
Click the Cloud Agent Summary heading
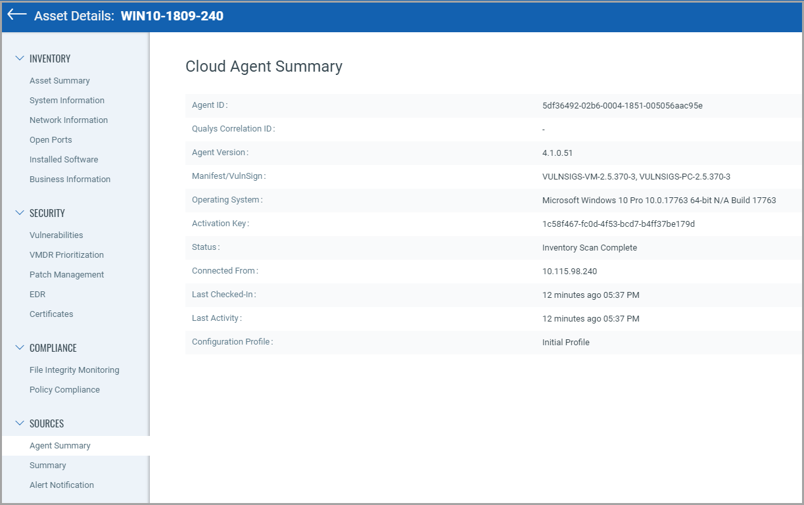(264, 66)
